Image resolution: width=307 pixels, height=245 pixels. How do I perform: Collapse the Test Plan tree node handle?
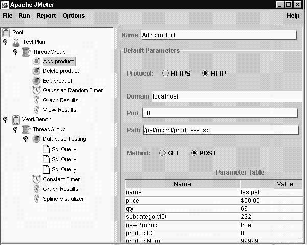pos(5,42)
